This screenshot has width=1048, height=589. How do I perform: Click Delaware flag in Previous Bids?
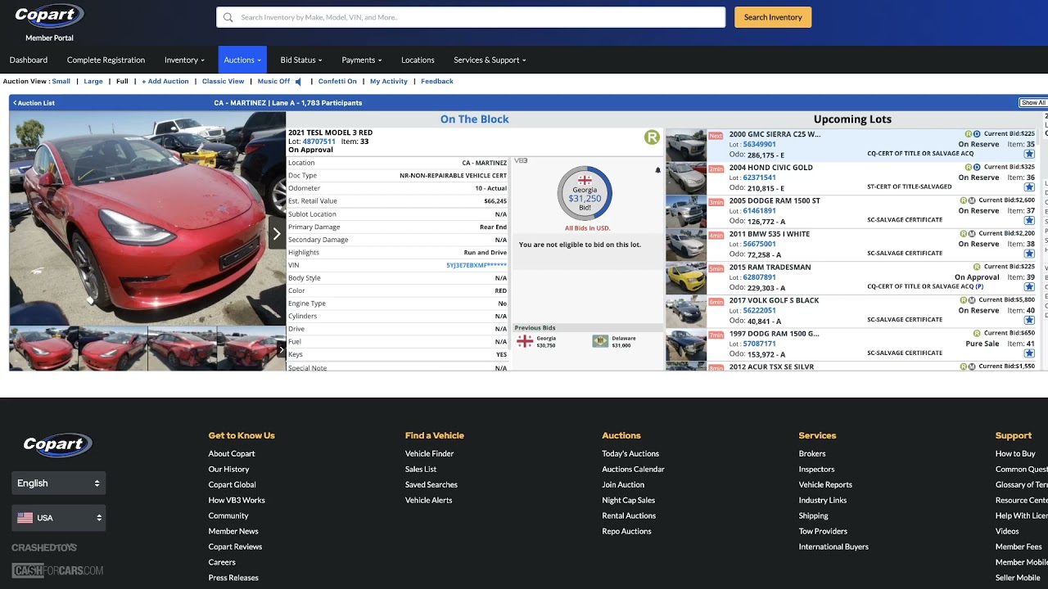pyautogui.click(x=600, y=341)
